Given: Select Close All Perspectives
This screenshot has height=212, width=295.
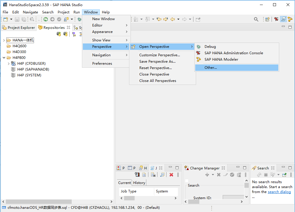Looking at the screenshot, I should 162,81.
